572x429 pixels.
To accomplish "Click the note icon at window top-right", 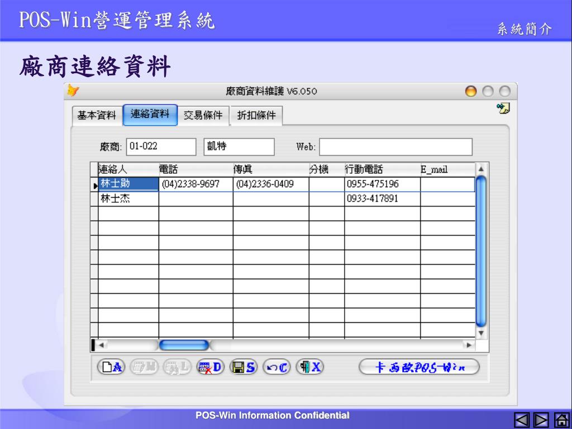I will coord(503,108).
